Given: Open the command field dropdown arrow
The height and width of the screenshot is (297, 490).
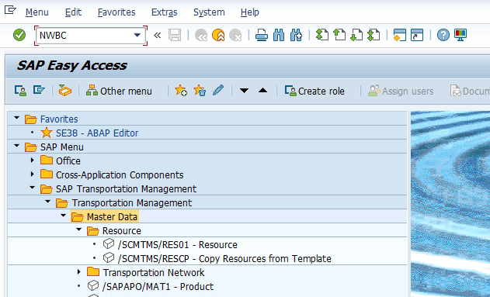Looking at the screenshot, I should (x=137, y=35).
